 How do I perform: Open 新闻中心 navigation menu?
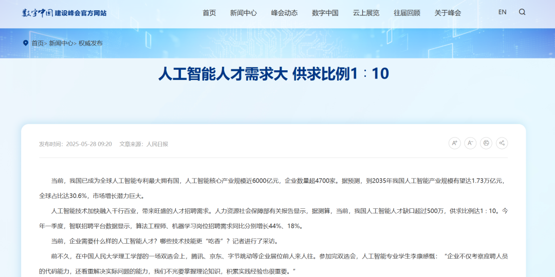[243, 13]
